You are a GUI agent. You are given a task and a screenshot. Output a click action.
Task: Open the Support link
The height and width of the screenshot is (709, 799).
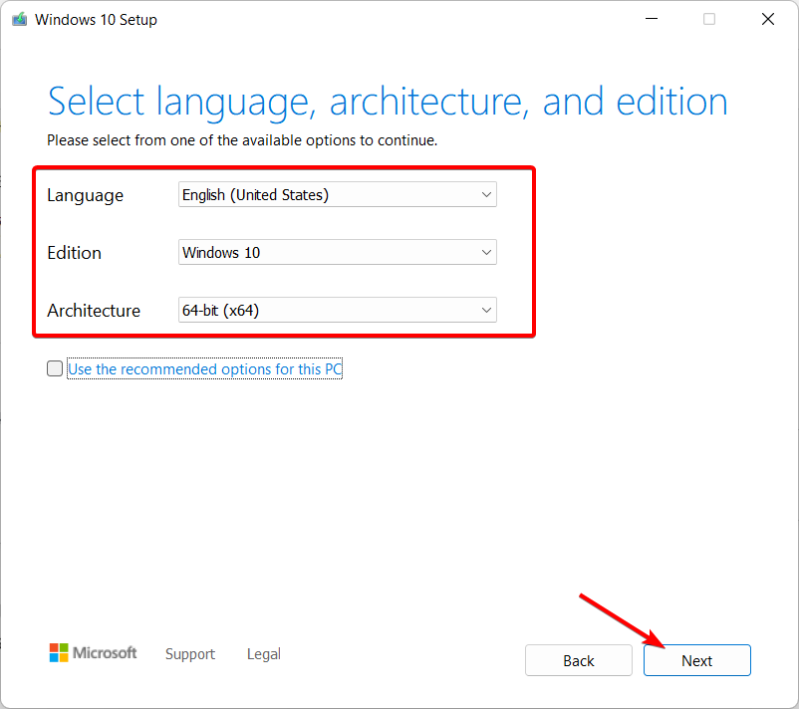point(190,654)
